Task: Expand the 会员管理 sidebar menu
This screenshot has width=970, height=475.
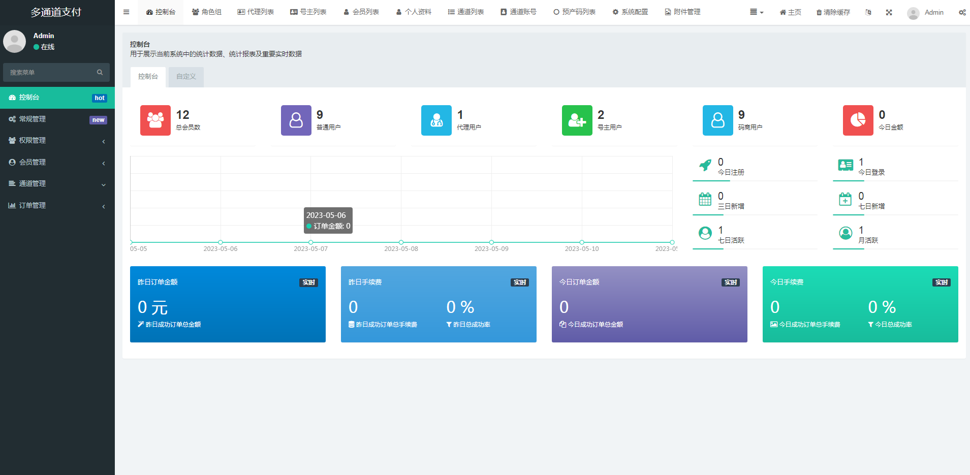Action: (x=57, y=163)
